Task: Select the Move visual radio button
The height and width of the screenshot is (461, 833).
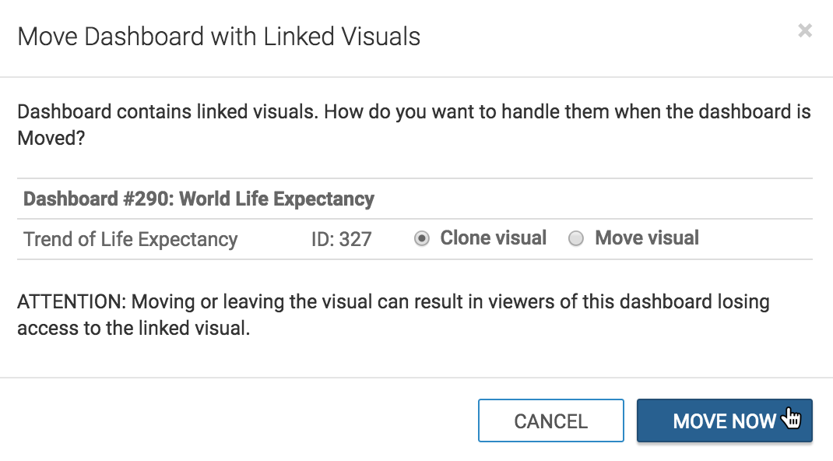Action: [576, 239]
